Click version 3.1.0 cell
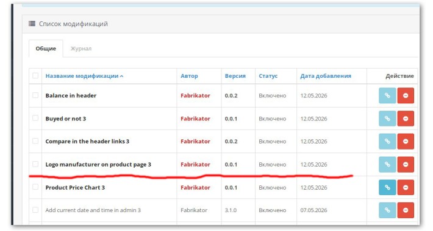 (231, 210)
